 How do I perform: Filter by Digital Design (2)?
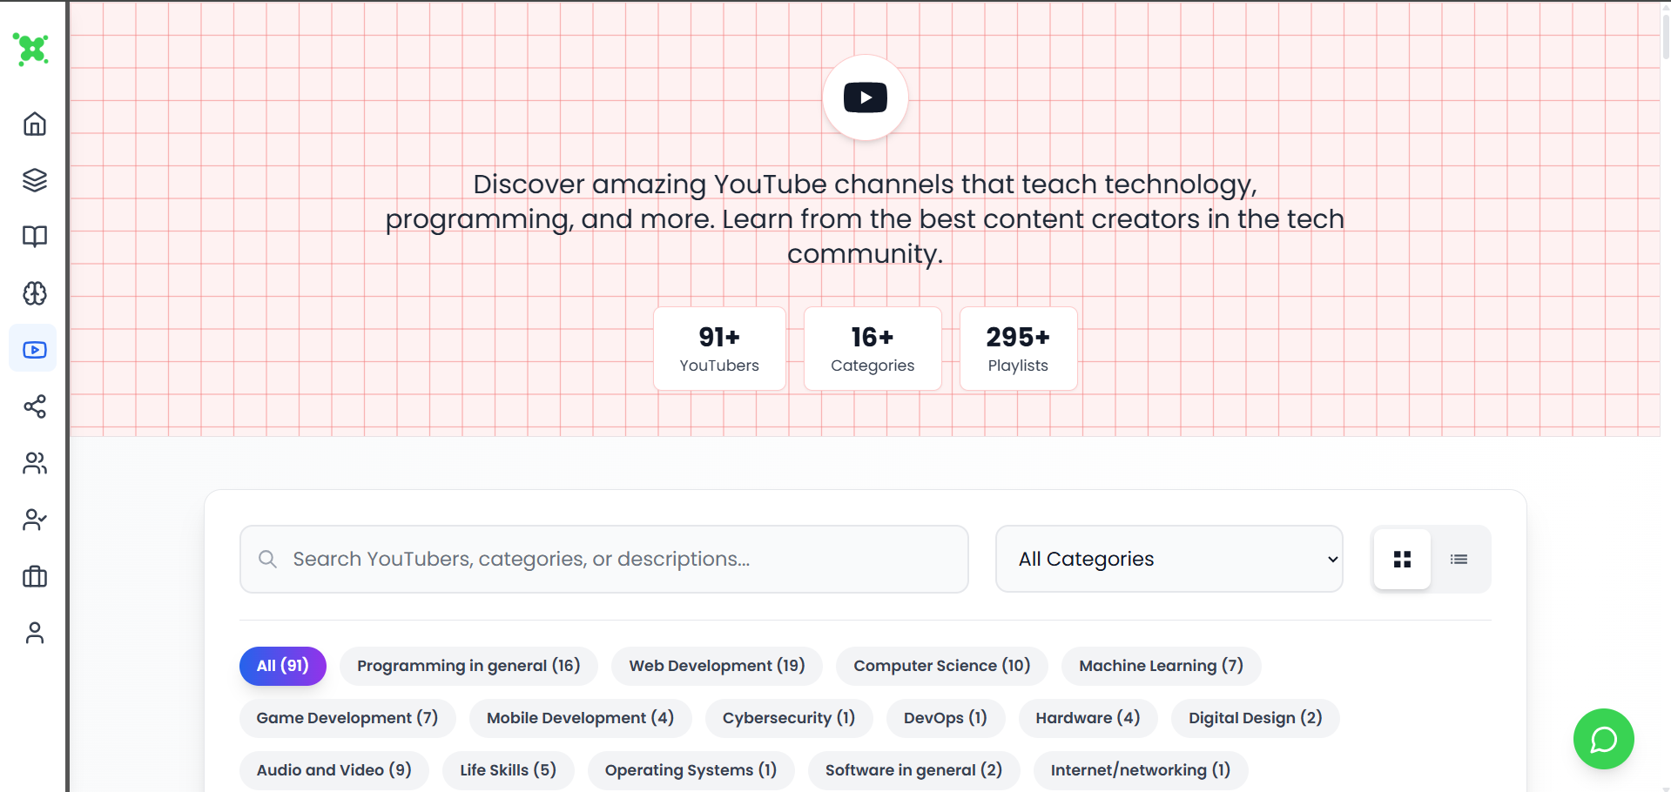(x=1256, y=718)
